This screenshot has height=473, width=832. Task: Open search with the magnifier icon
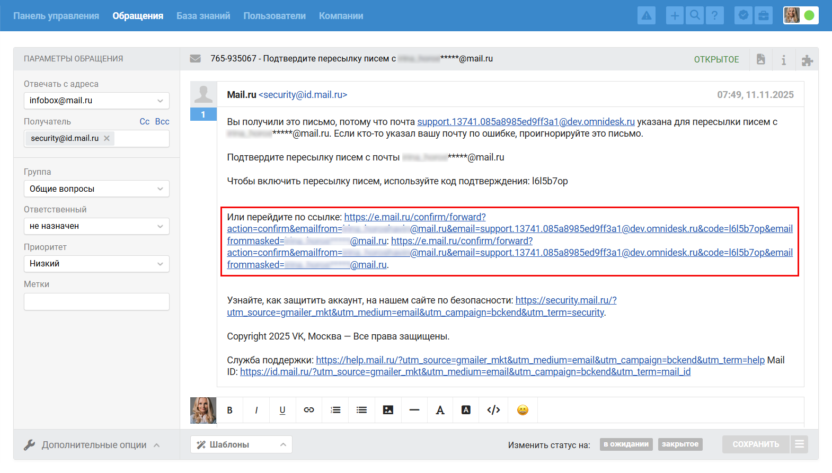point(695,16)
